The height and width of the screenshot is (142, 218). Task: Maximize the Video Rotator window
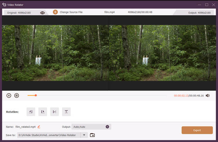pyautogui.click(x=206, y=5)
